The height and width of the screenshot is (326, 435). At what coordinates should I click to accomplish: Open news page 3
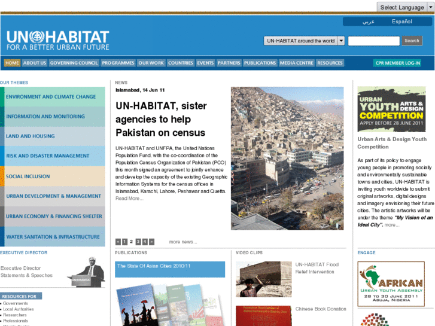(138, 242)
